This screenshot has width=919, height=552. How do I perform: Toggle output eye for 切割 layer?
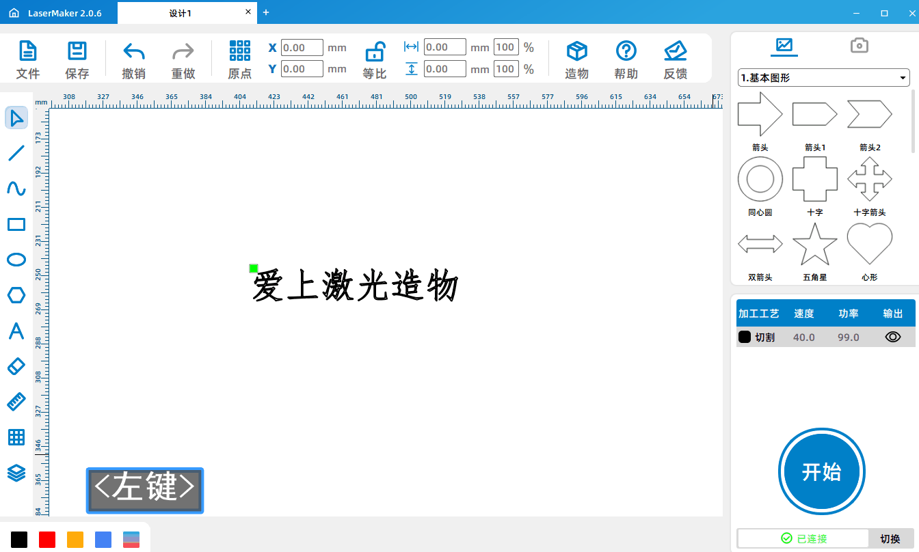click(893, 337)
